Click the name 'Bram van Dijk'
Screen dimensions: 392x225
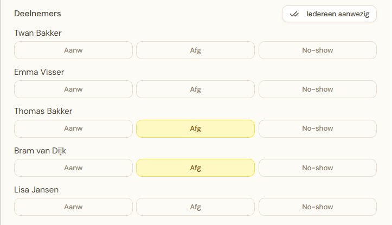pos(40,151)
